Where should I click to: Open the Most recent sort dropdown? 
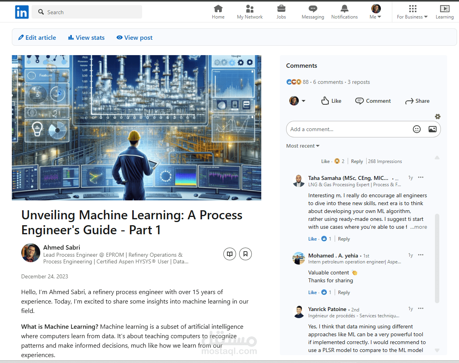[x=303, y=146]
